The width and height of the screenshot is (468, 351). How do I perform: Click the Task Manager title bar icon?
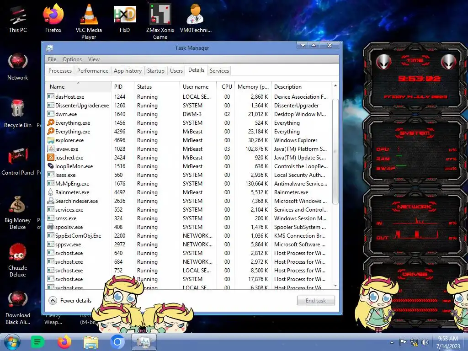coord(49,48)
